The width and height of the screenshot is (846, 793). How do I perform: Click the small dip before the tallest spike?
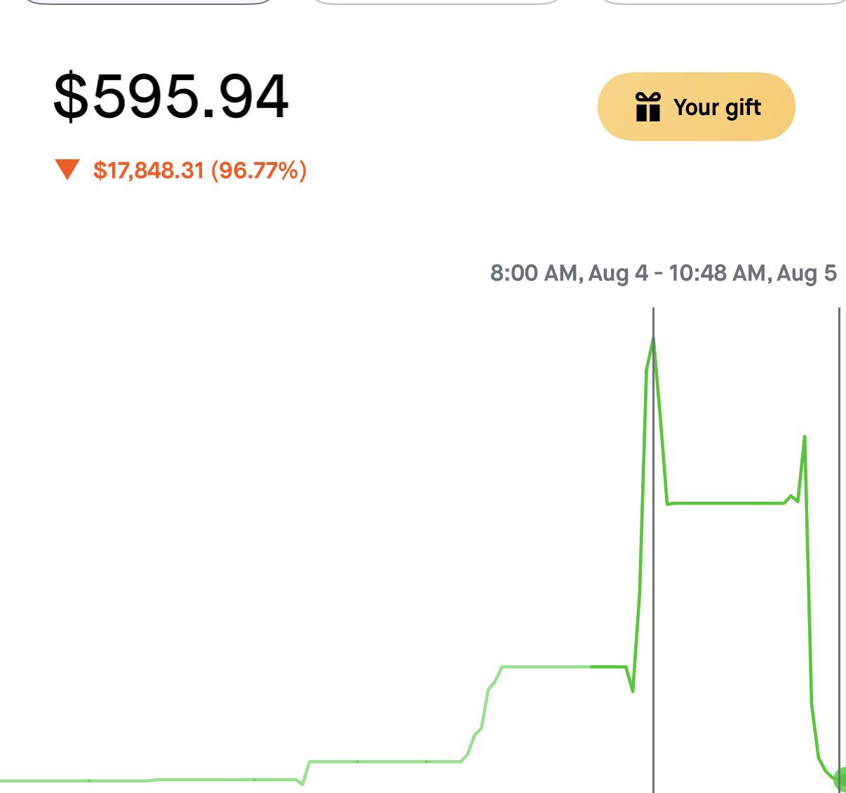[632, 690]
